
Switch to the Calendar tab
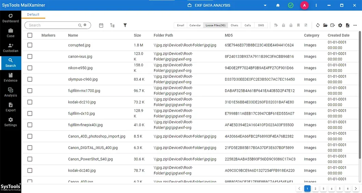(x=195, y=25)
